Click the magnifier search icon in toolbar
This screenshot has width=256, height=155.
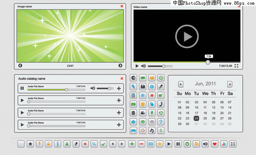pos(94,144)
